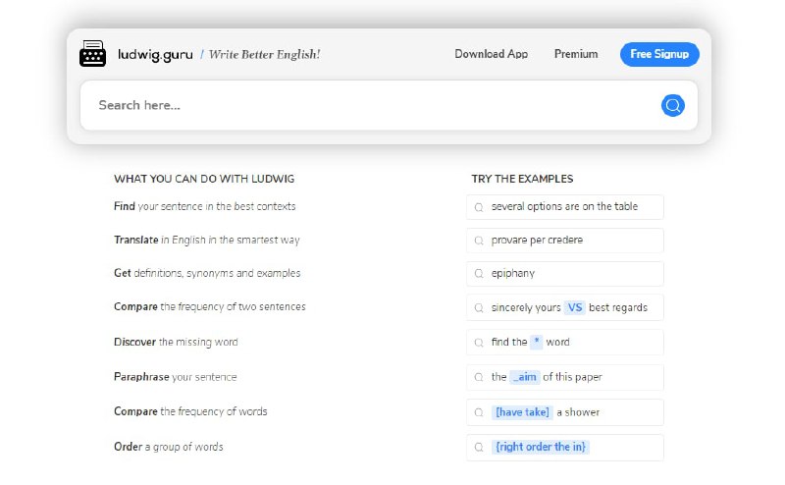Click magnifier icon beside '{right order the in}'
This screenshot has height=485, width=785.
pyautogui.click(x=479, y=447)
